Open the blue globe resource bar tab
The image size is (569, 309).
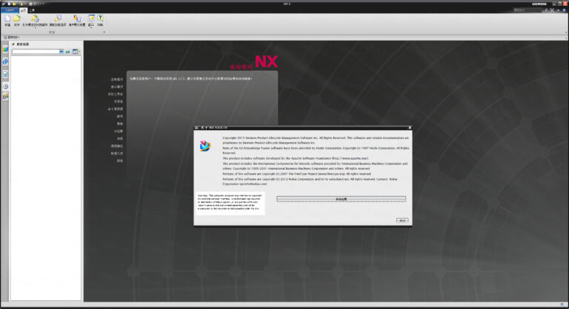point(5,62)
